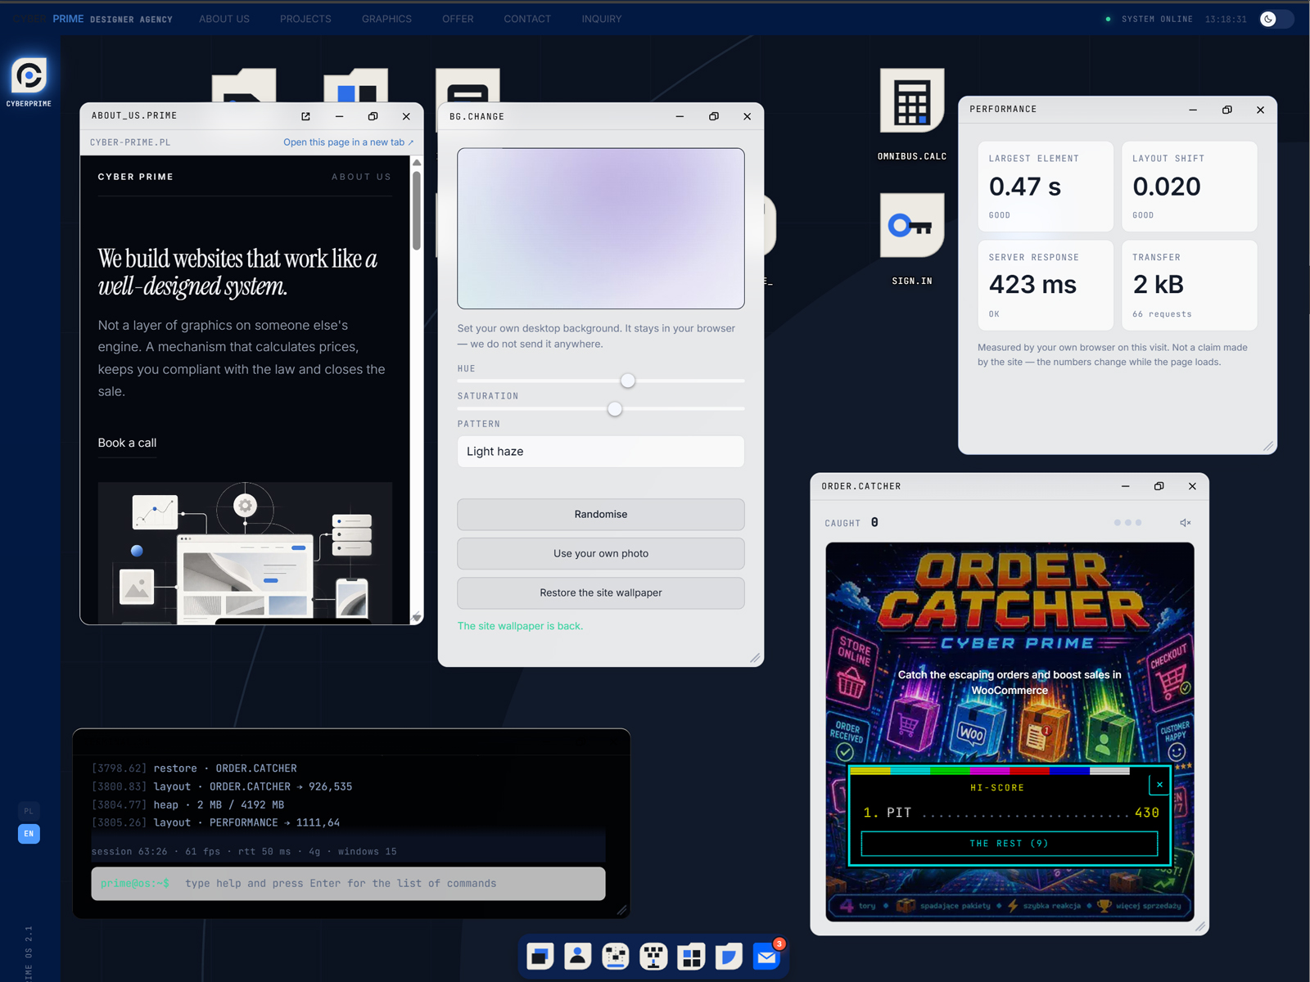
Task: Click the terminal command input field
Action: [x=348, y=884]
